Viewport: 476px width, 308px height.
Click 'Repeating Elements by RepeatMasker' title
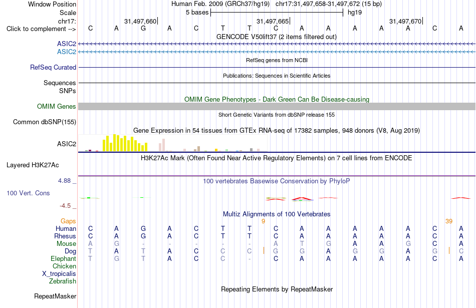[277, 289]
